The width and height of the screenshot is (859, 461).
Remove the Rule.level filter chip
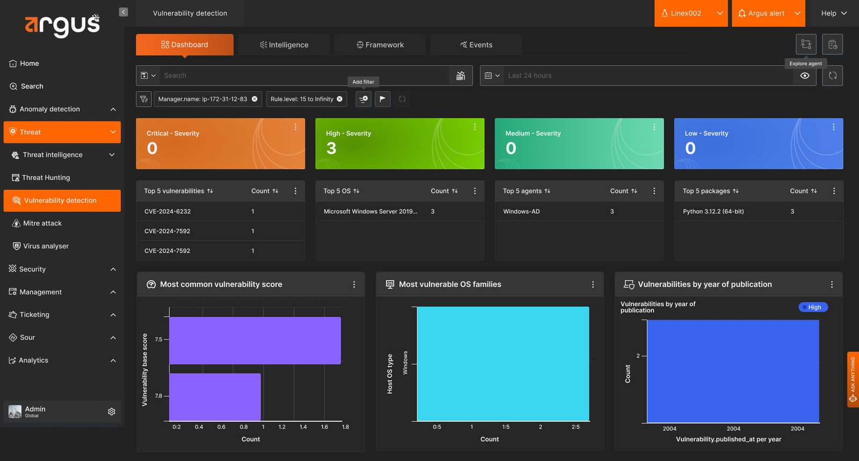pos(339,99)
